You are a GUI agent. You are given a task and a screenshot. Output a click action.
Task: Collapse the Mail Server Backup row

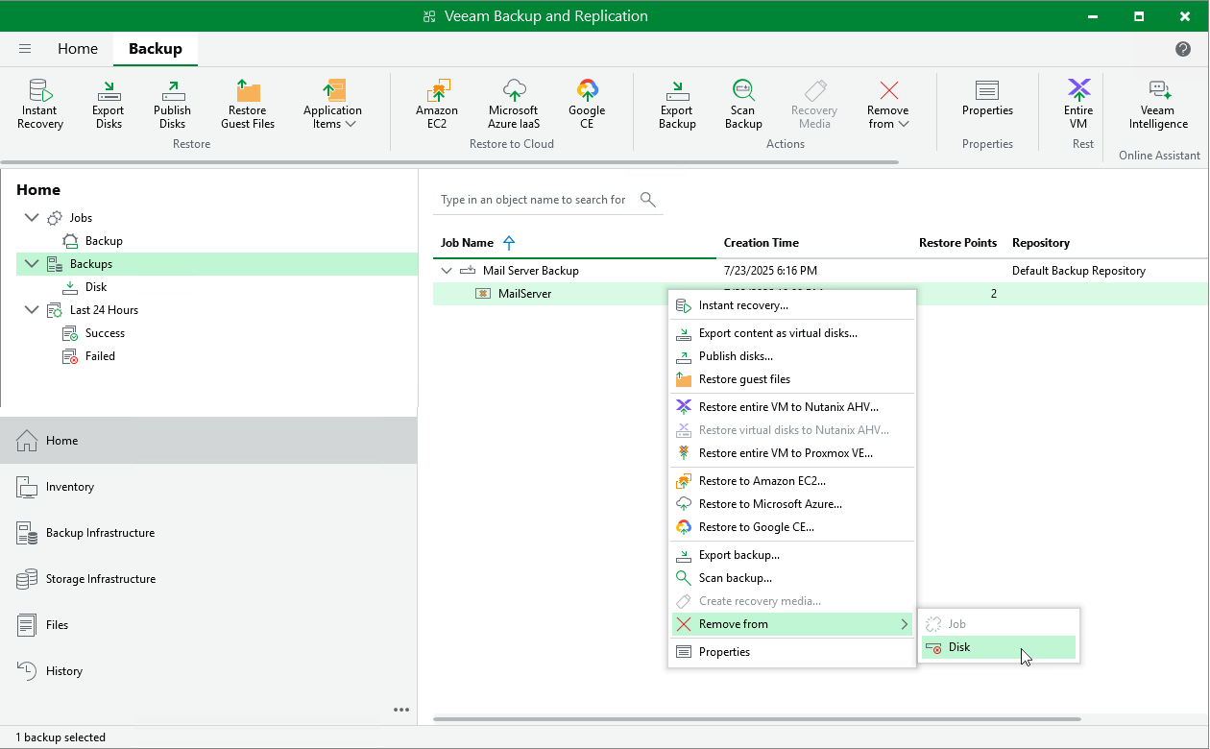pyautogui.click(x=447, y=271)
